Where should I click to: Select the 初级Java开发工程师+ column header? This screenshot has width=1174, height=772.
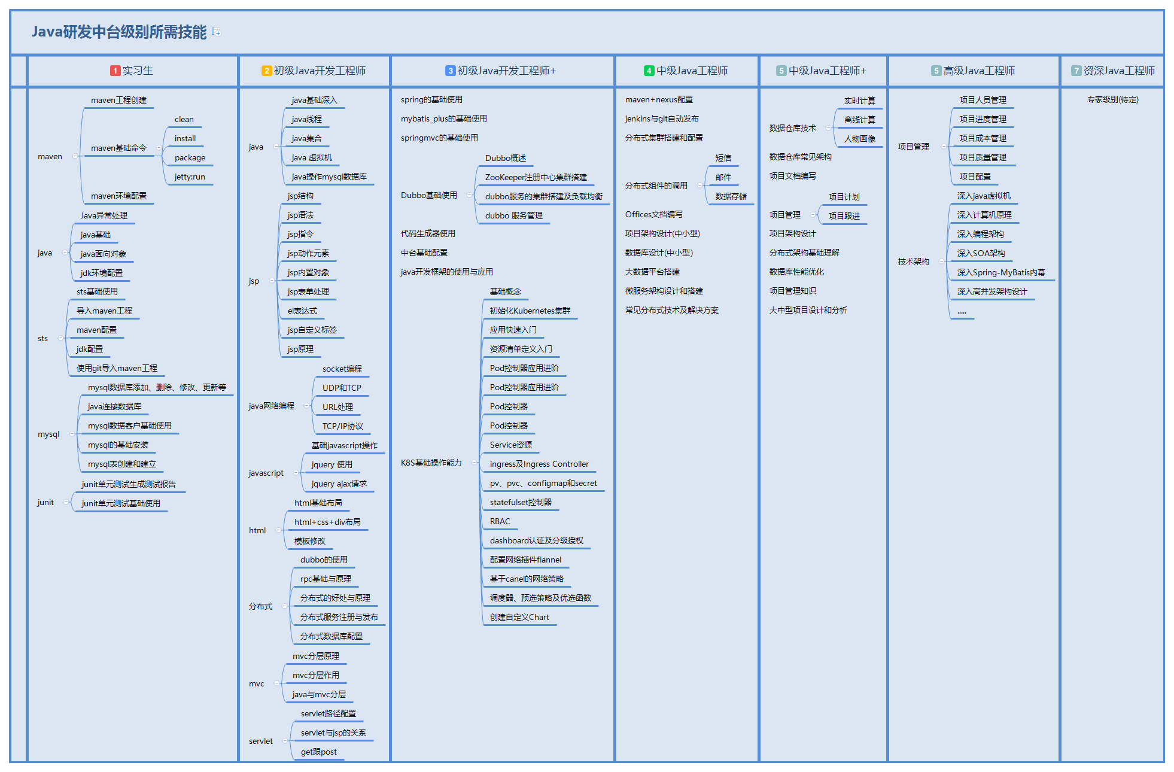(x=506, y=71)
